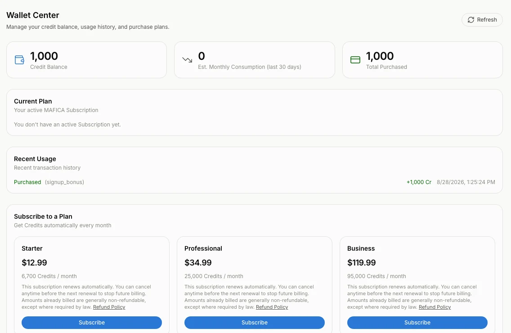The height and width of the screenshot is (333, 511).
Task: Click the Wallet Center heading
Action: coord(32,15)
